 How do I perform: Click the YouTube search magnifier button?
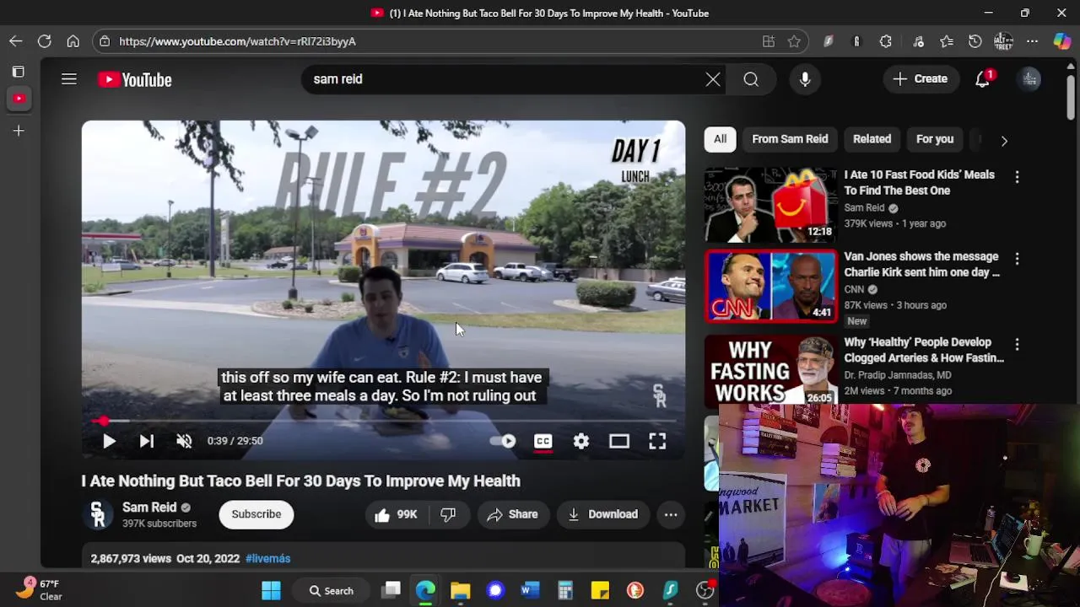click(751, 79)
